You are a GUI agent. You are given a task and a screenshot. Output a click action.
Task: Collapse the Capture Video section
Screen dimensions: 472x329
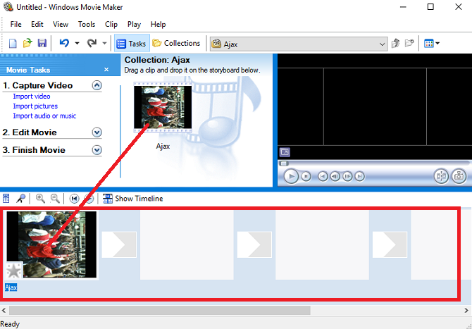coord(97,85)
